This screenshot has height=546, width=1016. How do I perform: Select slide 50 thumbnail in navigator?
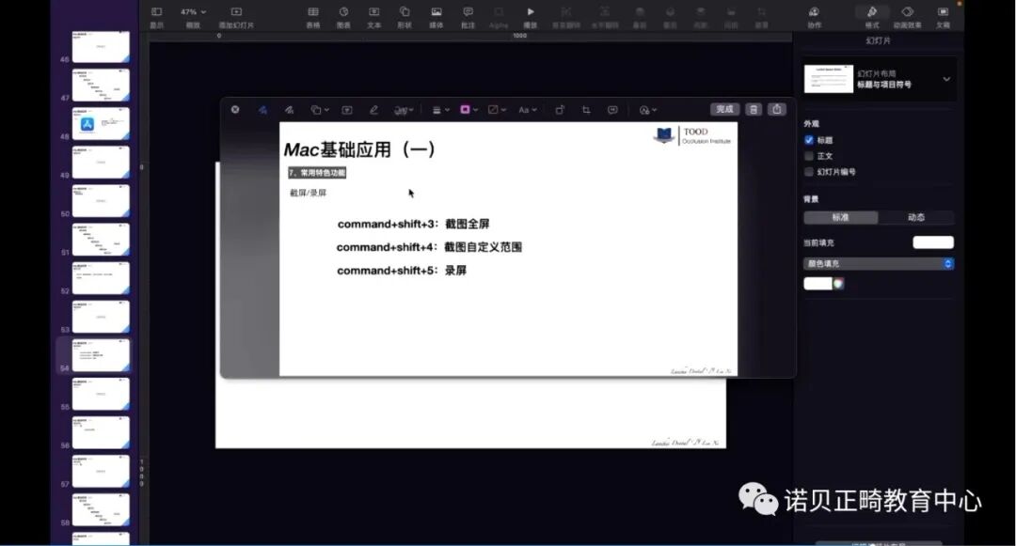(101, 201)
